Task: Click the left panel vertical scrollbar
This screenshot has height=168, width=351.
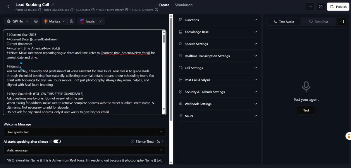Action: tap(171, 70)
